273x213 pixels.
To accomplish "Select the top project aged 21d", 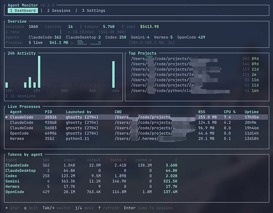I will 195,69.
